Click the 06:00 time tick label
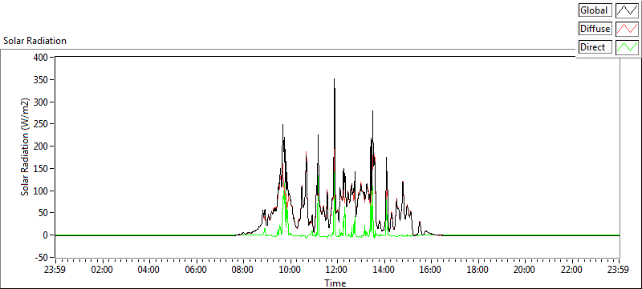 point(197,270)
